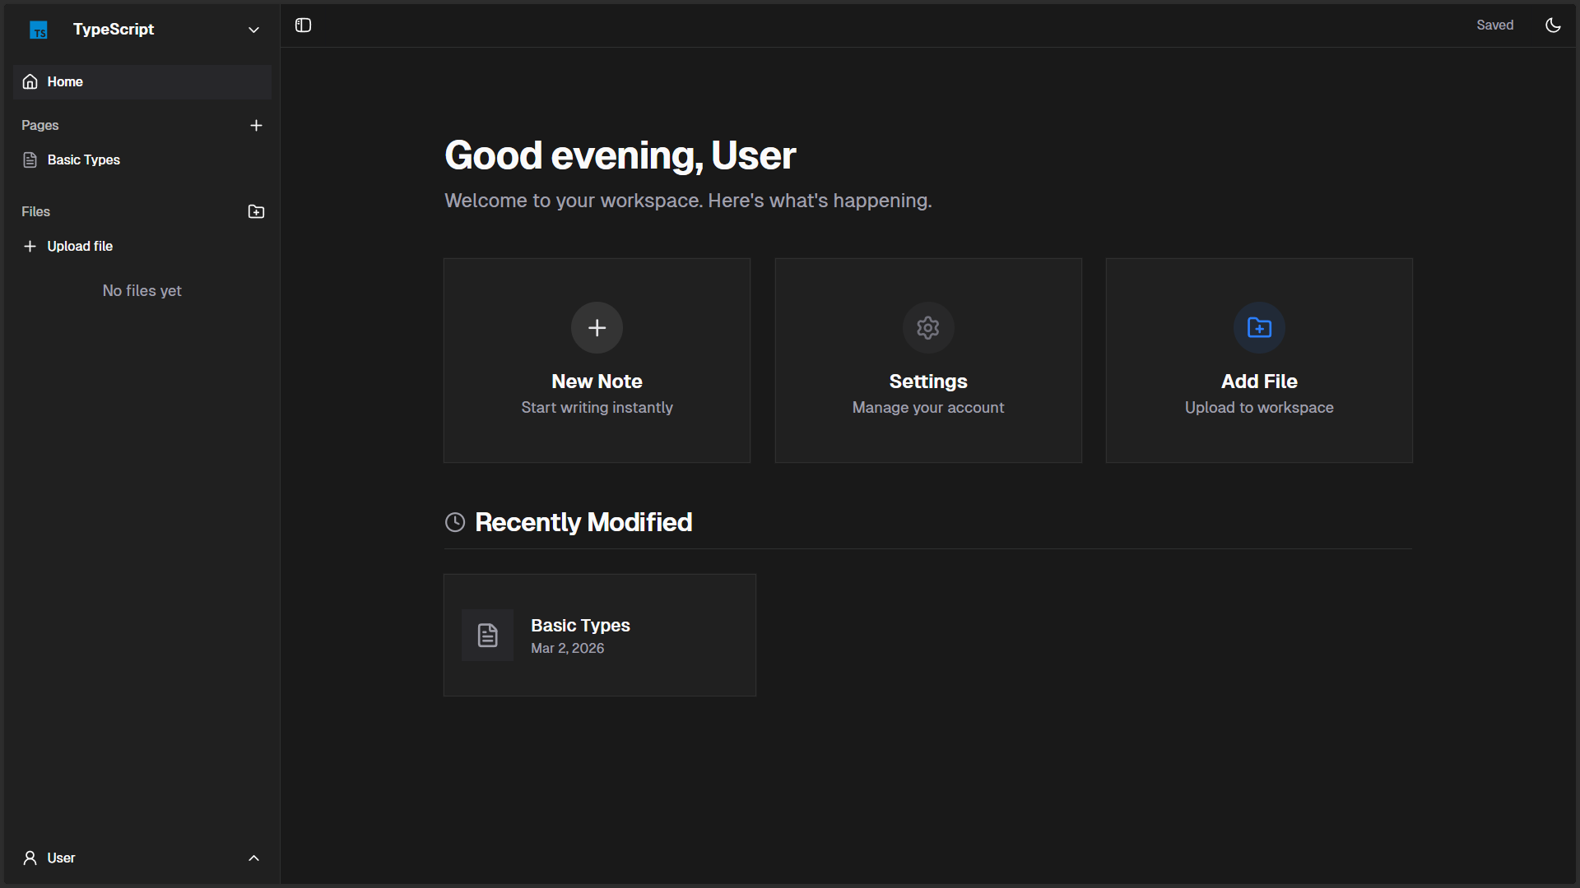
Task: Toggle the sidebar visibility
Action: (302, 25)
